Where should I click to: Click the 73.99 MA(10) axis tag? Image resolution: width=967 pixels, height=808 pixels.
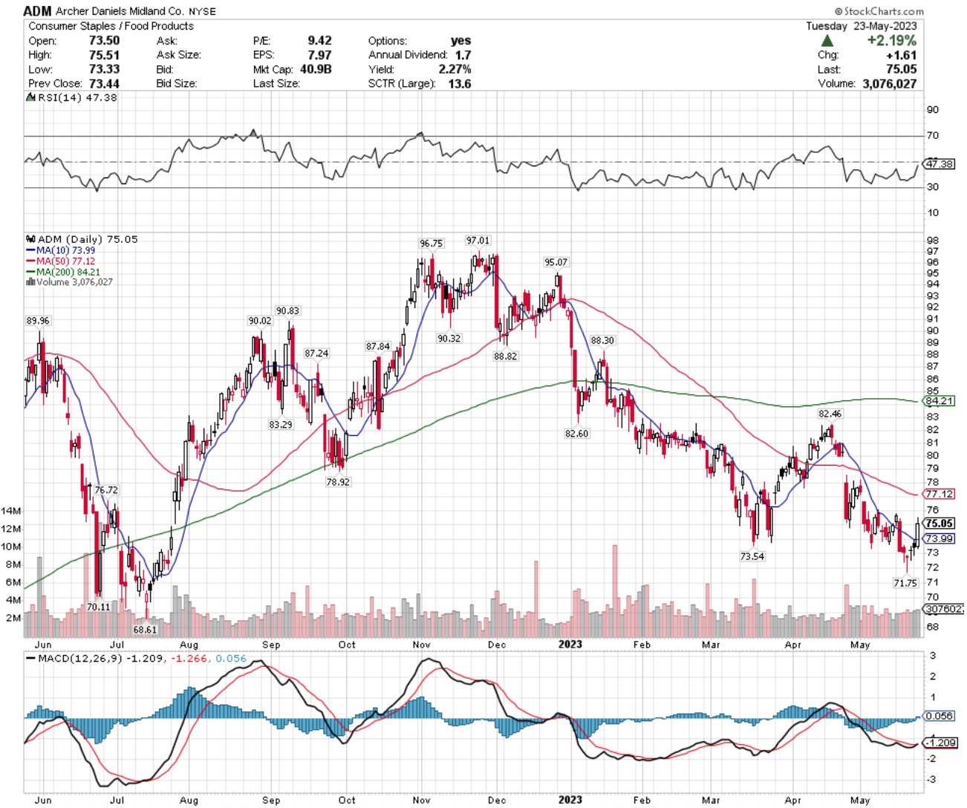pos(940,538)
